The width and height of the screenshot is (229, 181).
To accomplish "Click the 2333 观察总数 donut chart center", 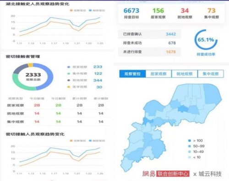I will (33, 77).
